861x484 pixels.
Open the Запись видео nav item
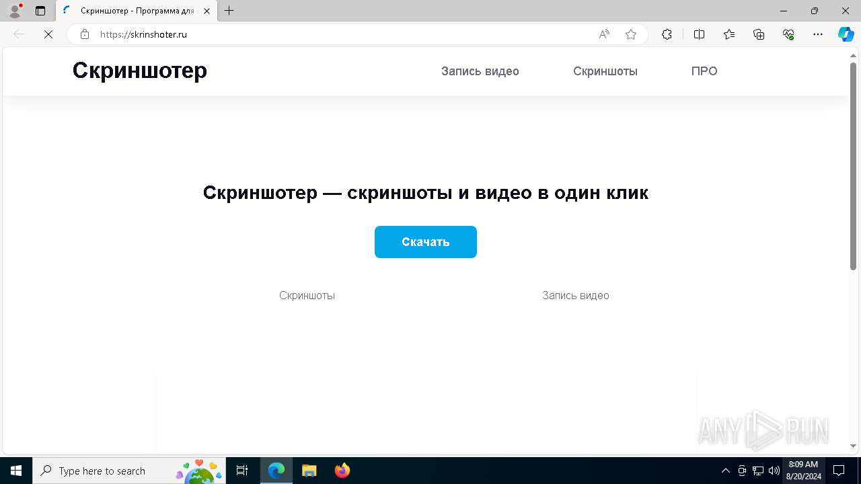[x=480, y=71]
